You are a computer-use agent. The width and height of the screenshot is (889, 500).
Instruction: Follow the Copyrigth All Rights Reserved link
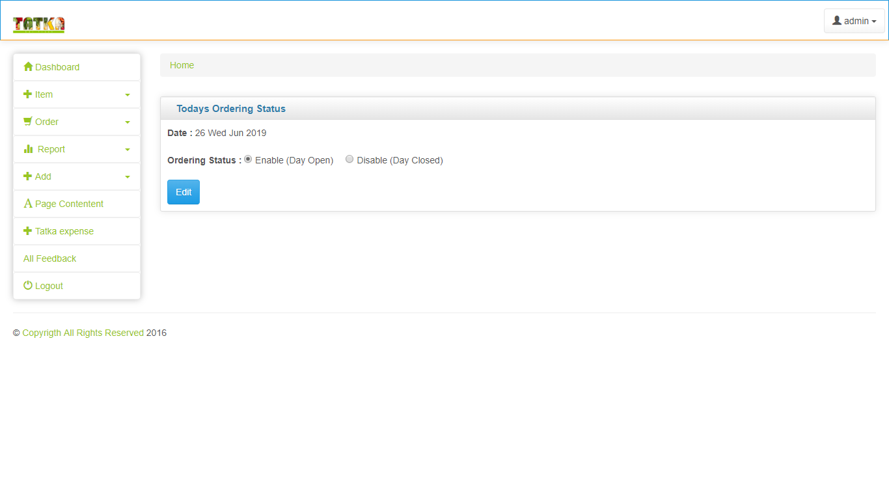point(83,333)
